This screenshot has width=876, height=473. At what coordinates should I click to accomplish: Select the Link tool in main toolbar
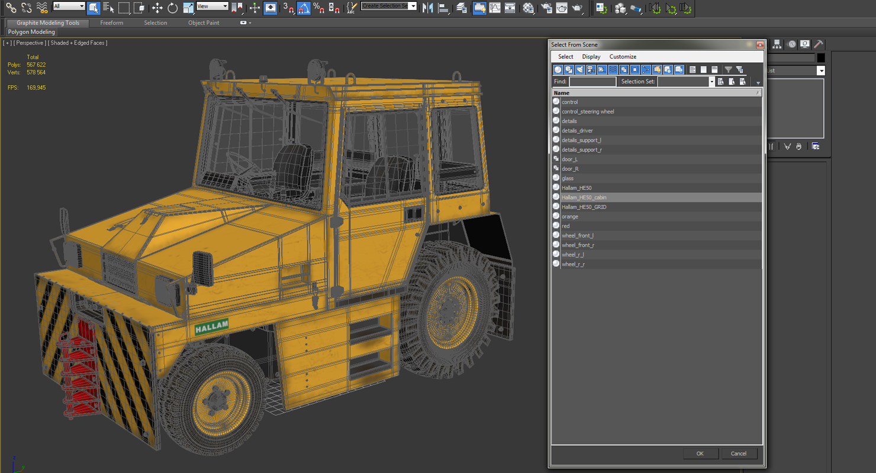(x=11, y=8)
